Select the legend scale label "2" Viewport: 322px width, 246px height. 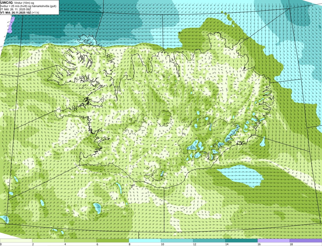tap(33, 244)
